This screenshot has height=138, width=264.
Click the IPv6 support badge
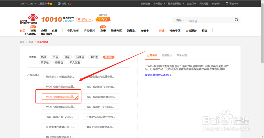pos(103,19)
